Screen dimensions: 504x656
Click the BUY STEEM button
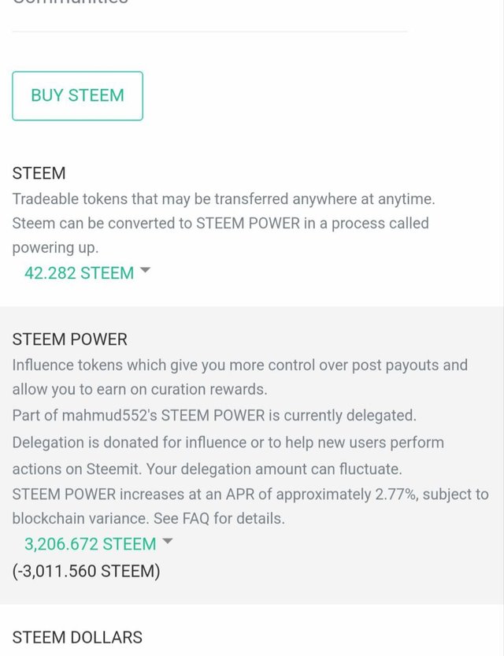coord(77,96)
